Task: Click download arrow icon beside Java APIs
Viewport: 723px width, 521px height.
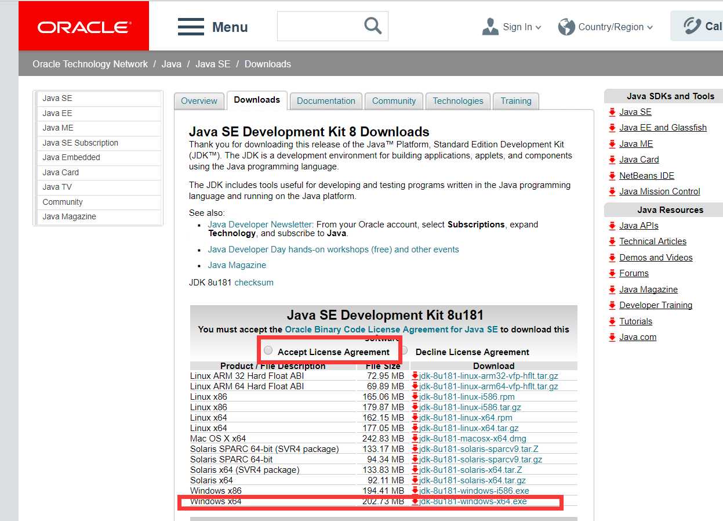Action: pyautogui.click(x=612, y=226)
